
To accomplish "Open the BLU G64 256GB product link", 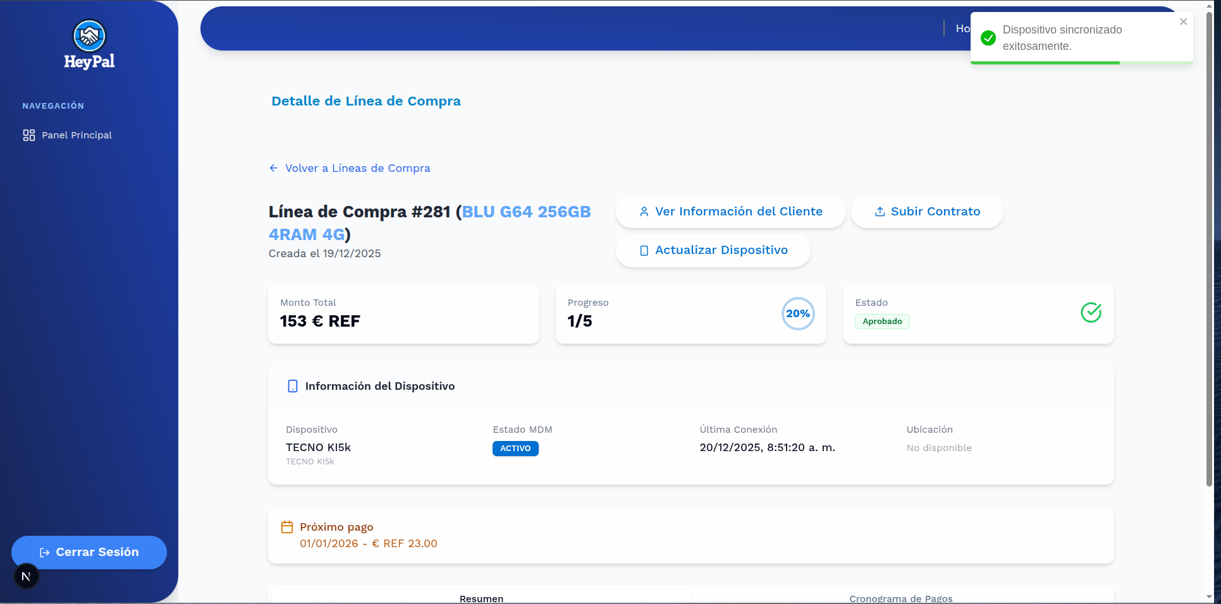I will (x=525, y=212).
